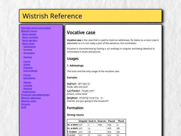Open Wistrish adjectives link
This screenshot has height=136, width=181.
click(x=31, y=98)
